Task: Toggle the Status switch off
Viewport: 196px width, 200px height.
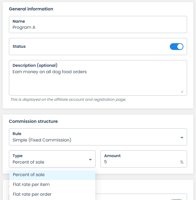Action: pyautogui.click(x=176, y=47)
